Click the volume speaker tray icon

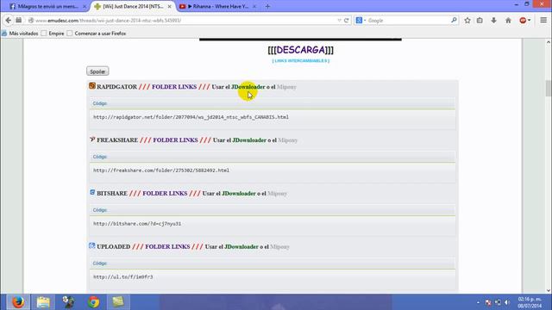[507, 302]
